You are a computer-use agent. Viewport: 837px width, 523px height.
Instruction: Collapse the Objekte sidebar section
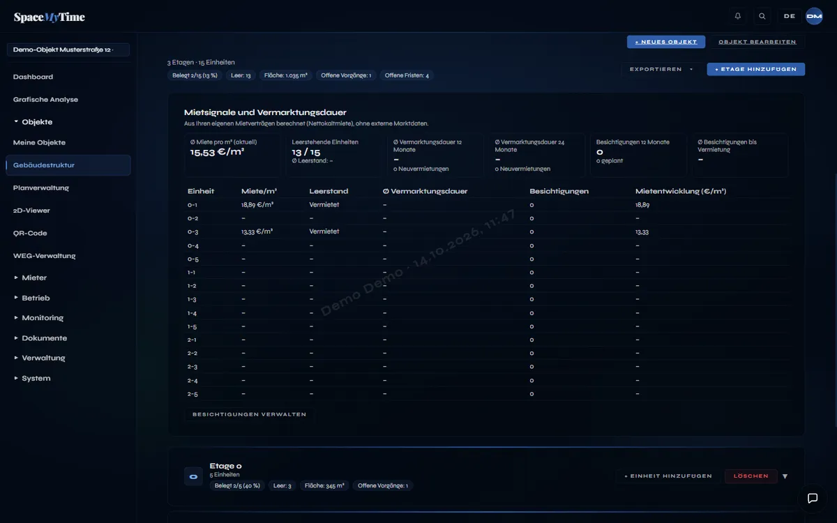point(37,122)
